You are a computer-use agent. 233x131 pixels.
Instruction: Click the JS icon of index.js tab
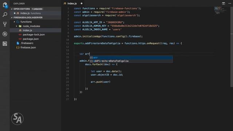pos(65,3)
